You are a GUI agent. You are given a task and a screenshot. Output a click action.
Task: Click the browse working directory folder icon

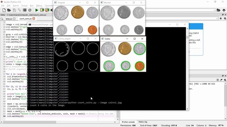point(218,10)
